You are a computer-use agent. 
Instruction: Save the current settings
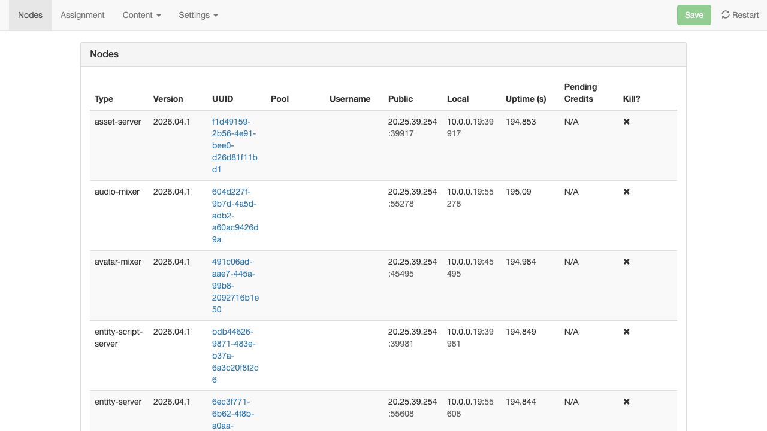coord(694,15)
